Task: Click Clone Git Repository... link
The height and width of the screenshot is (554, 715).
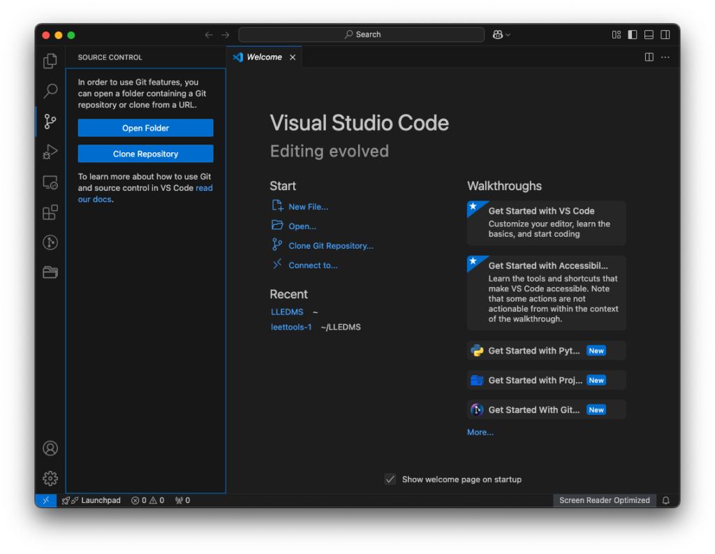Action: (331, 246)
